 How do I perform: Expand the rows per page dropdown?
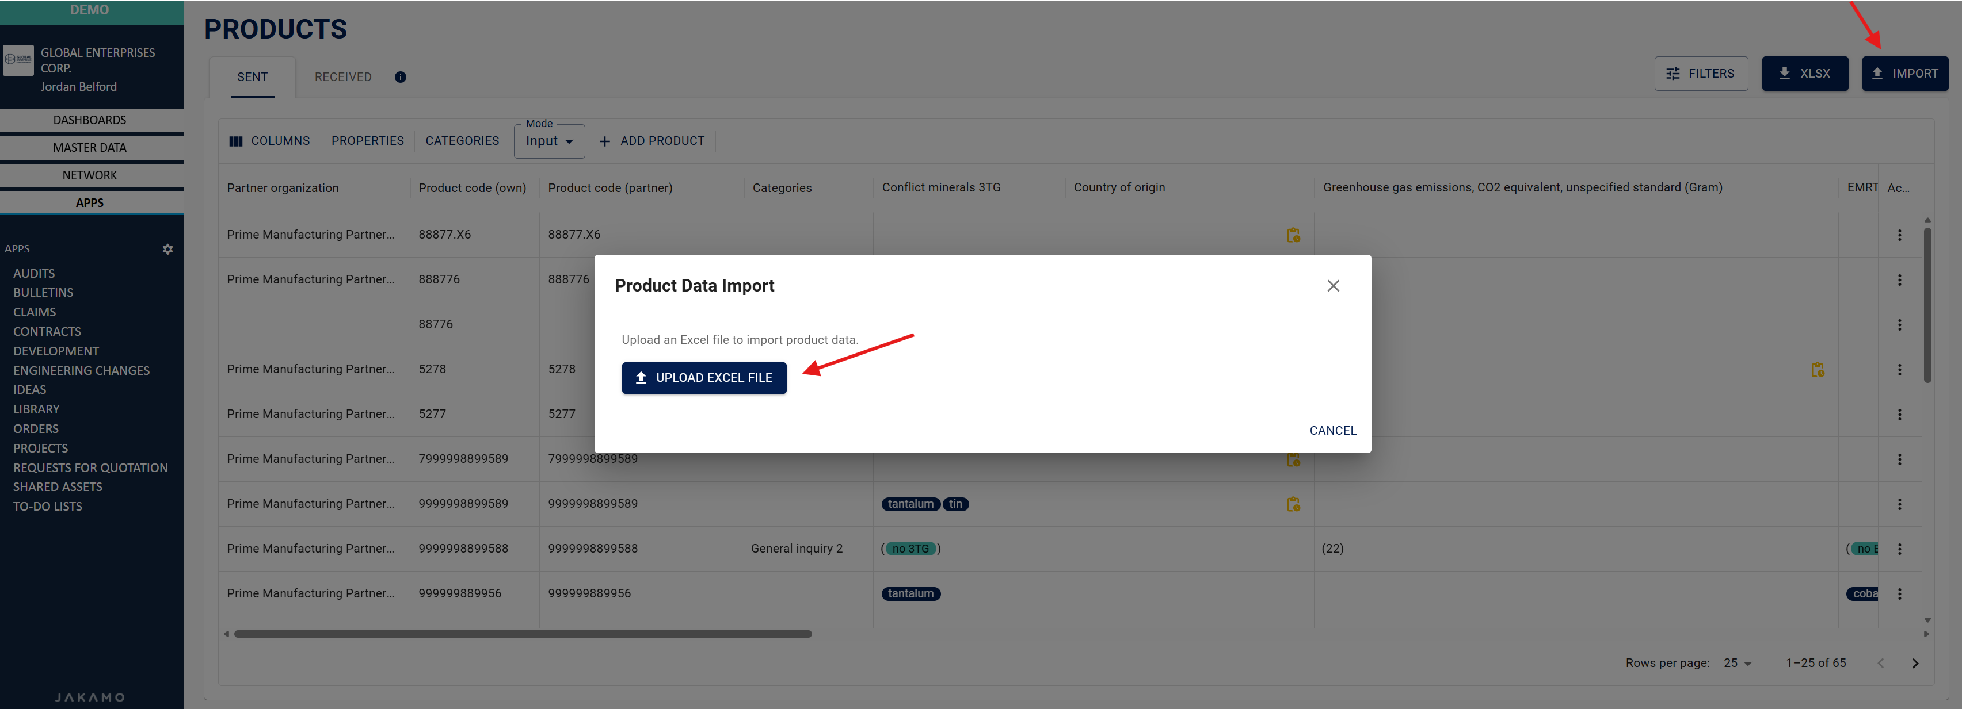pyautogui.click(x=1738, y=664)
